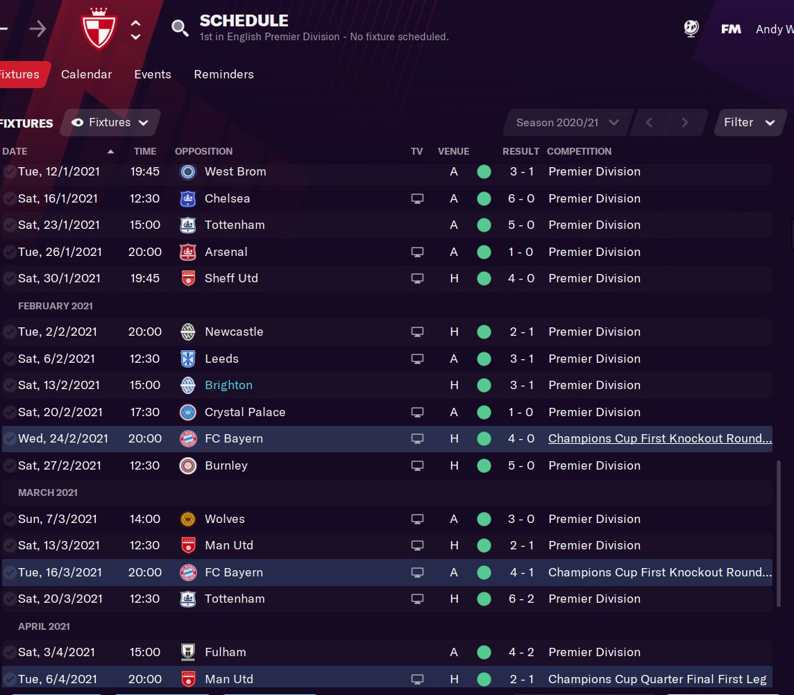Viewport: 794px width, 695px height.
Task: Open the Fixtures view dropdown
Action: pos(110,123)
